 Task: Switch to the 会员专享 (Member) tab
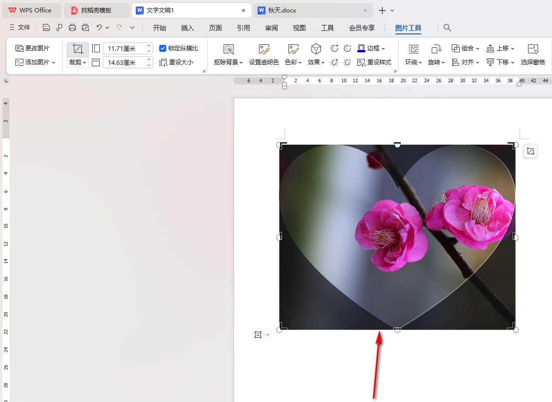coord(362,28)
